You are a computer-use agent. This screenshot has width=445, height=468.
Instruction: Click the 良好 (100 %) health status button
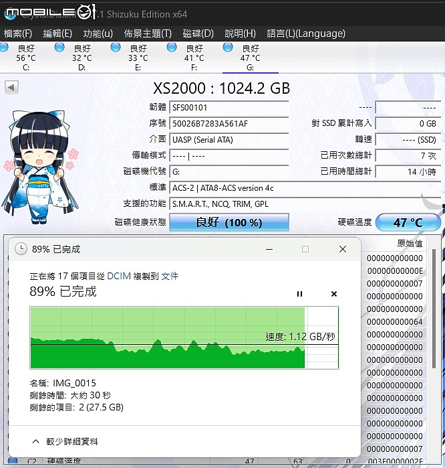coord(229,222)
